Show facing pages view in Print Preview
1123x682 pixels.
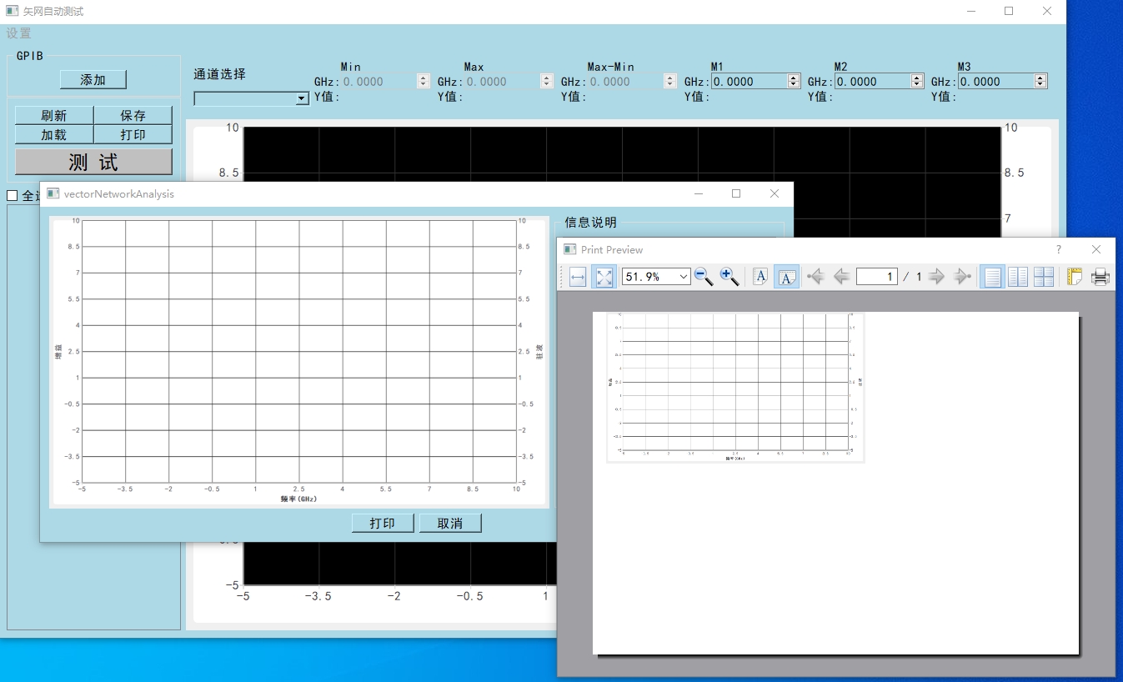click(x=1018, y=277)
